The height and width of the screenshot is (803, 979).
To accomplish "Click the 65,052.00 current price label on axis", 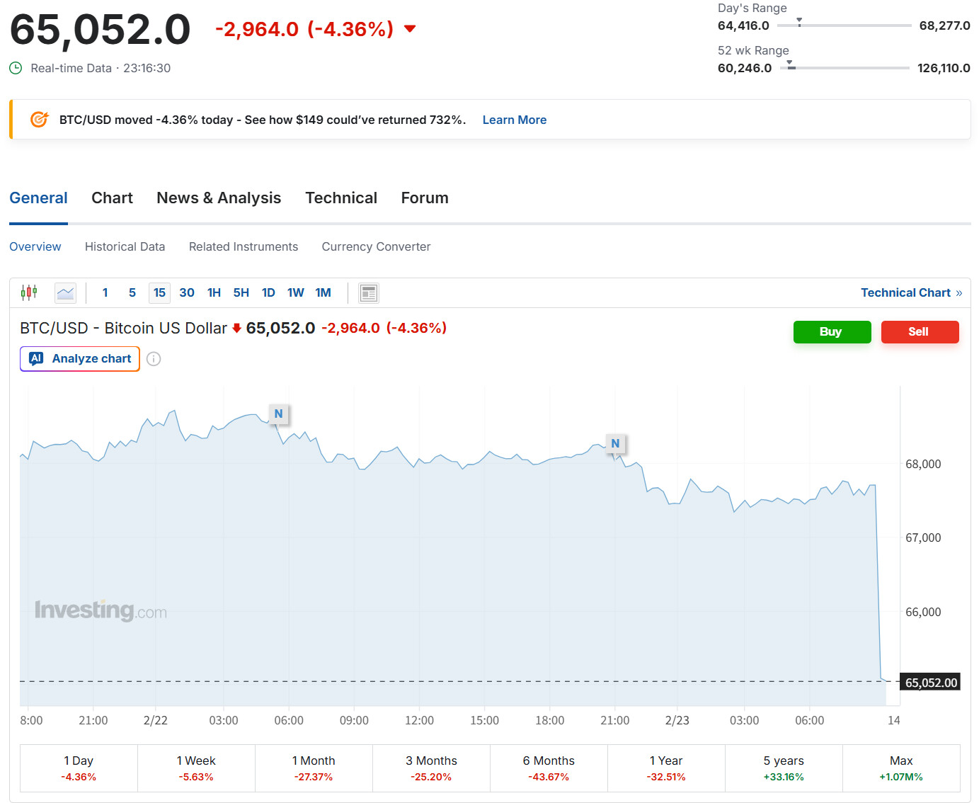I will pyautogui.click(x=931, y=683).
